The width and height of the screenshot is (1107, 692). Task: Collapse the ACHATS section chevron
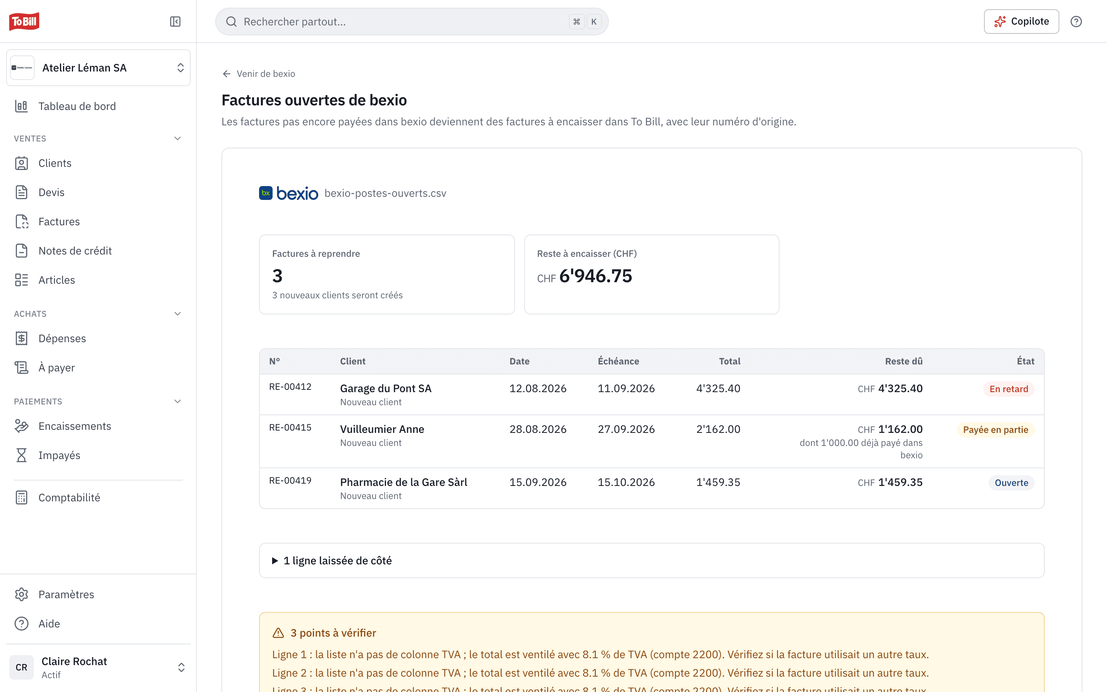tap(178, 313)
